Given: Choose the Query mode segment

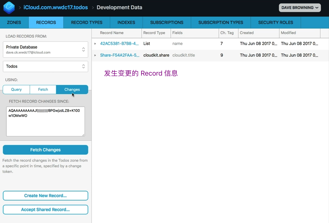Looking at the screenshot, I should 16,89.
